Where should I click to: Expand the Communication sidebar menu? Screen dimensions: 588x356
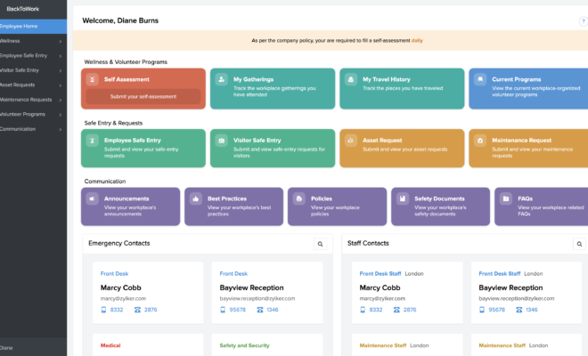pyautogui.click(x=32, y=129)
